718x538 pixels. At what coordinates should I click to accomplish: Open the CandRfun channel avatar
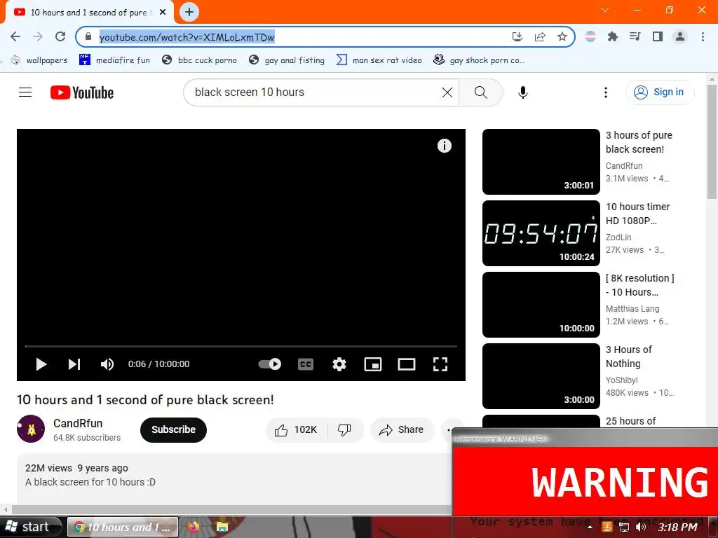tap(31, 429)
